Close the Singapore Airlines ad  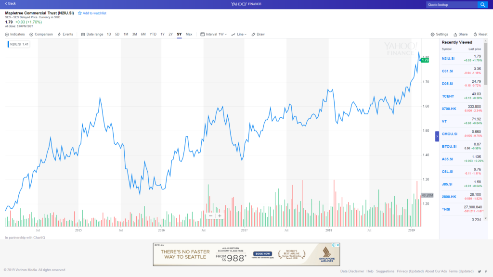point(337,245)
